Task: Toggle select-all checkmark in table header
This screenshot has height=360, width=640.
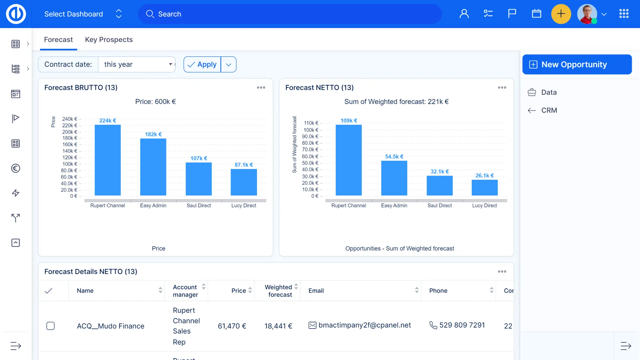Action: tap(49, 291)
